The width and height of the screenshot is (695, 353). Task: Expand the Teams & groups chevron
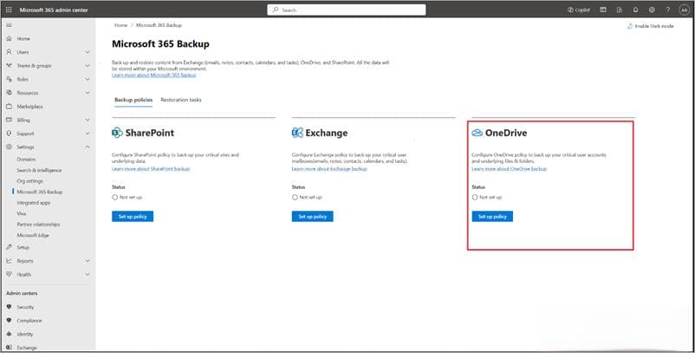[x=88, y=66]
